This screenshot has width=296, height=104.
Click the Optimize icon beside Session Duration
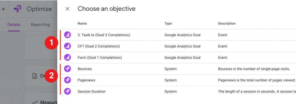[67, 91]
